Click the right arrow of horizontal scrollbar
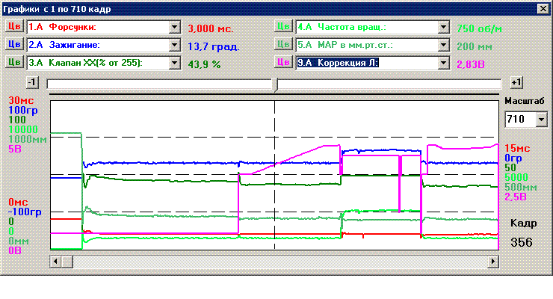553x299 pixels. (493, 261)
